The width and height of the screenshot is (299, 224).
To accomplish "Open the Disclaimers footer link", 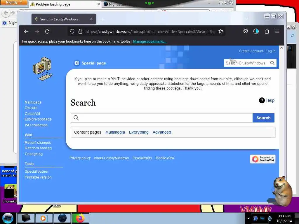I will pos(142,158).
